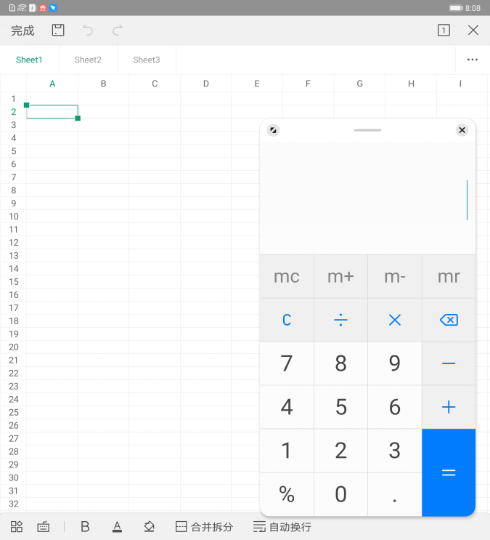Open font color underlined A tool
490x540 pixels.
tap(117, 527)
